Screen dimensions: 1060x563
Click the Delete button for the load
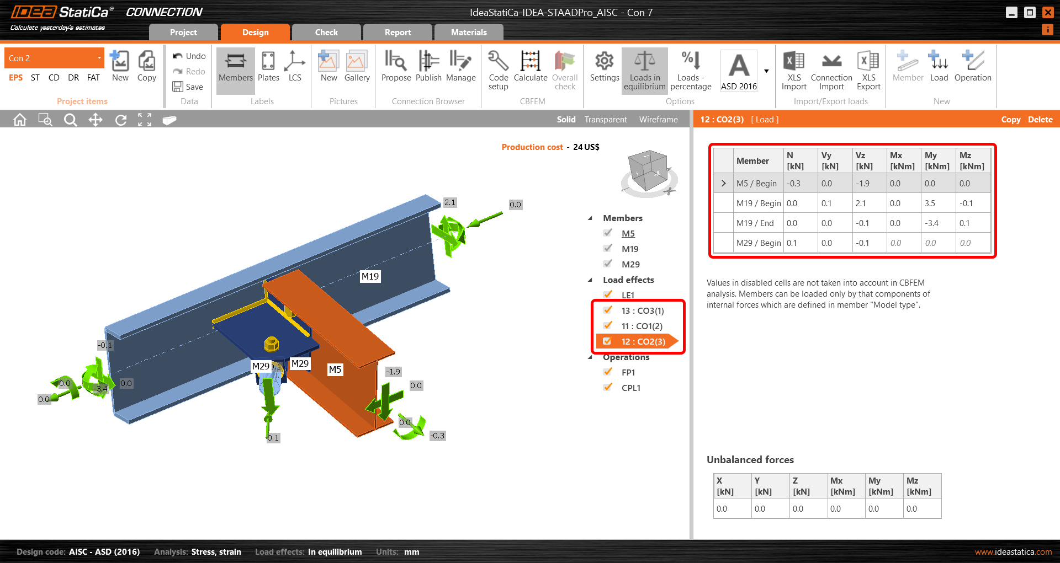(1040, 119)
